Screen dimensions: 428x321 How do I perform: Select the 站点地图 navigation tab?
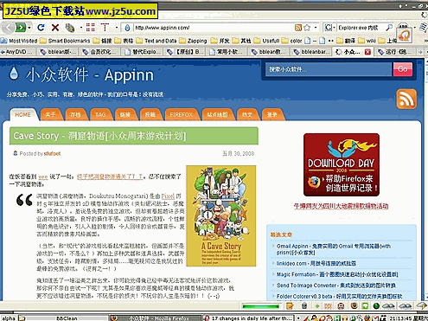click(x=217, y=115)
